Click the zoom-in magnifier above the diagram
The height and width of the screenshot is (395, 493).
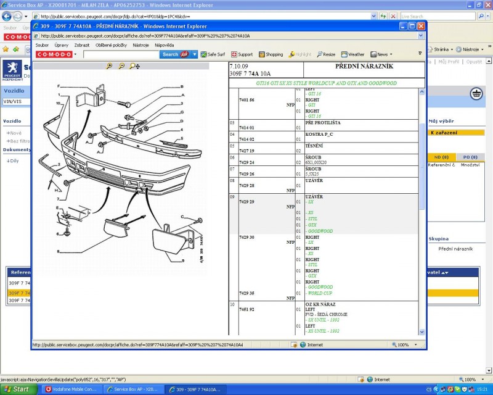[110, 66]
